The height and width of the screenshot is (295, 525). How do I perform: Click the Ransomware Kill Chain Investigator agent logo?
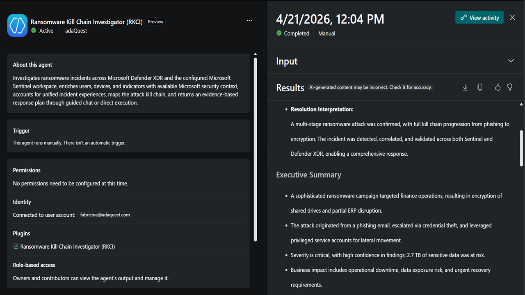17,25
